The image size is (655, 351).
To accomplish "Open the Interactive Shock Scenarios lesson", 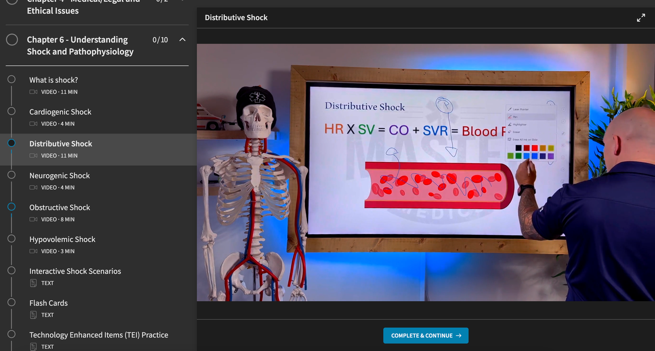I will 75,271.
